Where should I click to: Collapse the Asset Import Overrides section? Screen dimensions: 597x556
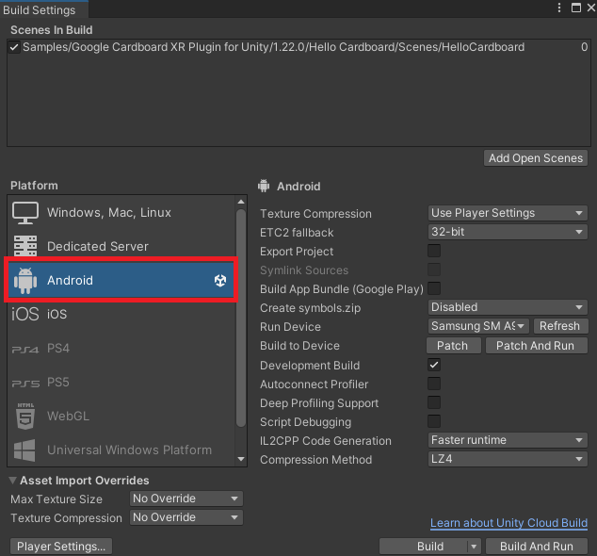[x=13, y=481]
